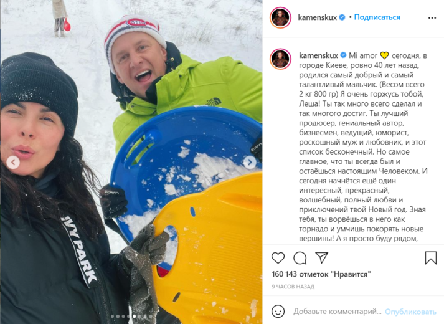Screen dimensions: 444x324
Task: Go to the previous photo in carousel
Action: pos(13,162)
